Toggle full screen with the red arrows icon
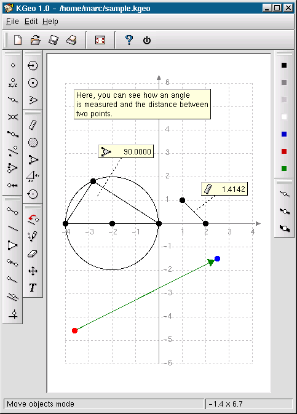 tap(100, 40)
